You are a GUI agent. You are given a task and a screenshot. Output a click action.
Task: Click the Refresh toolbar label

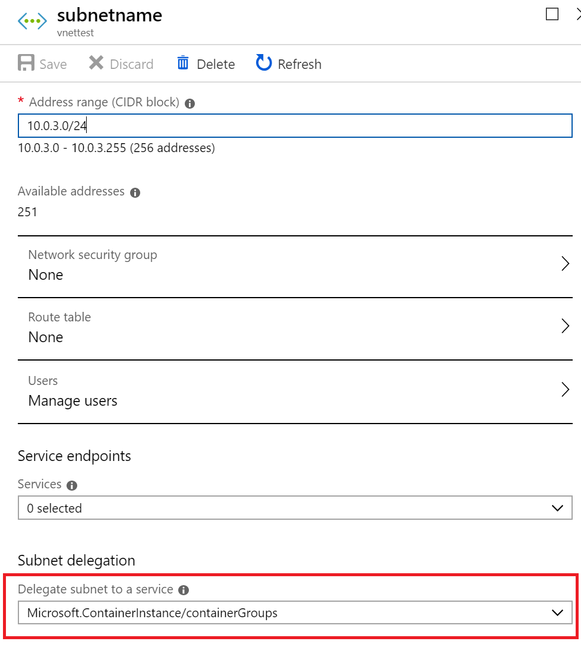(x=299, y=64)
